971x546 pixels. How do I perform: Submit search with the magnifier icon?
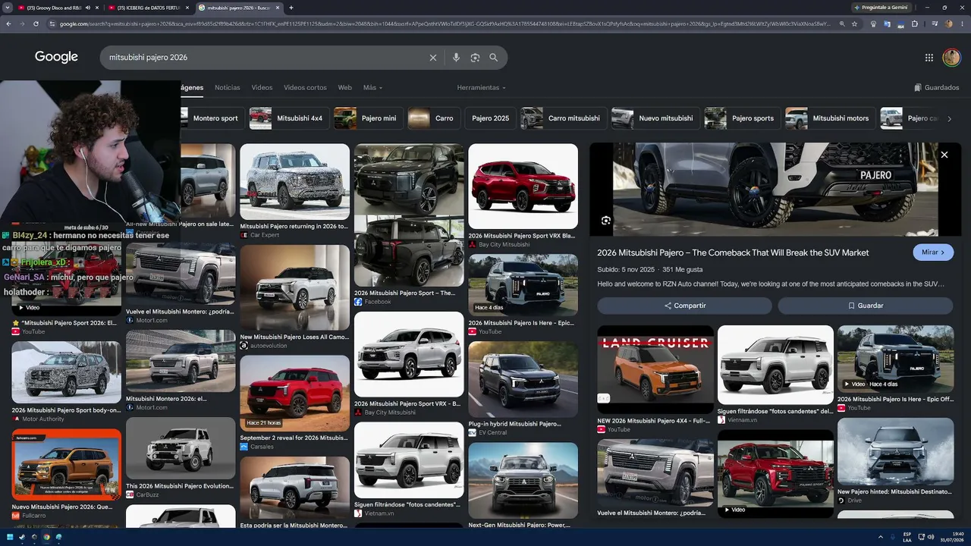[494, 58]
